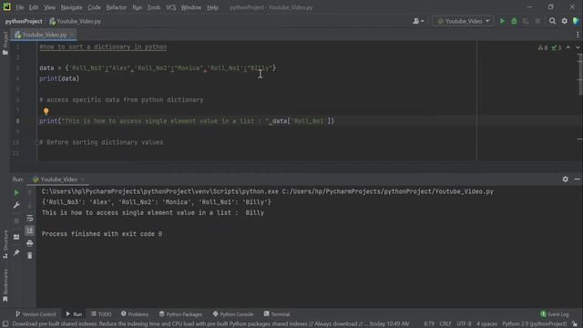Click the layout icon in the Run panel

16,237
